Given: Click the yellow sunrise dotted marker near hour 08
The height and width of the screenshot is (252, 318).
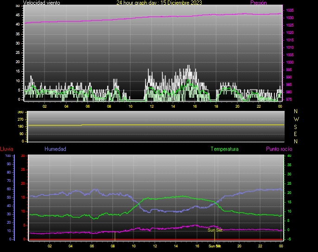Looking at the screenshot, I should coord(115,236).
